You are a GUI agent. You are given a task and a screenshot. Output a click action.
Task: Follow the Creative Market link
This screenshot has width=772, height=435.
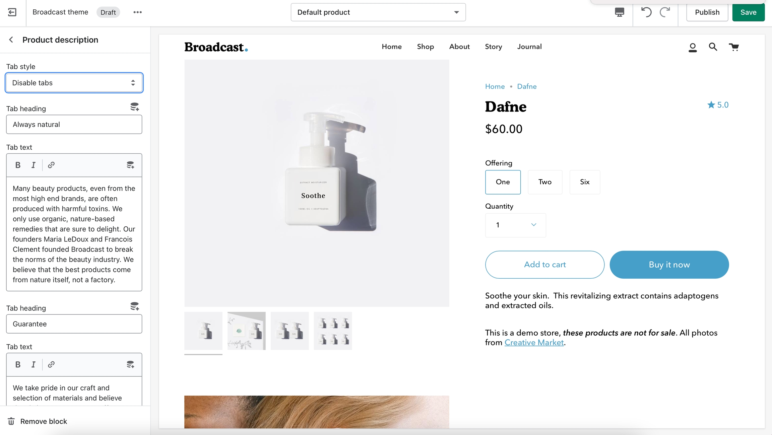pos(534,343)
